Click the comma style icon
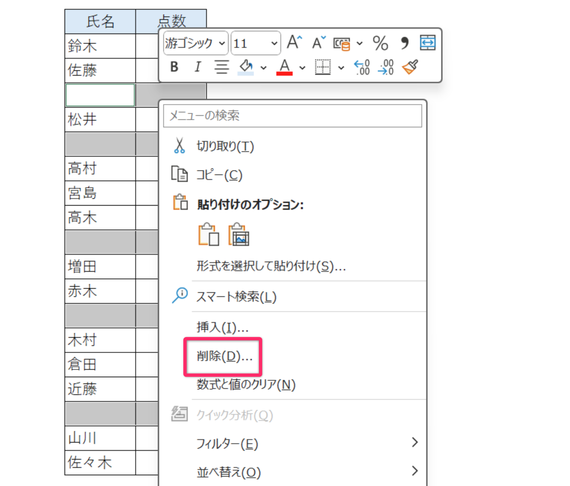Image resolution: width=570 pixels, height=486 pixels. [x=404, y=43]
